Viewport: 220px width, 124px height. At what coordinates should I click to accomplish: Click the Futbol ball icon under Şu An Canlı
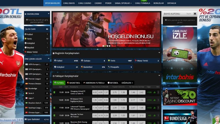tap(26, 34)
